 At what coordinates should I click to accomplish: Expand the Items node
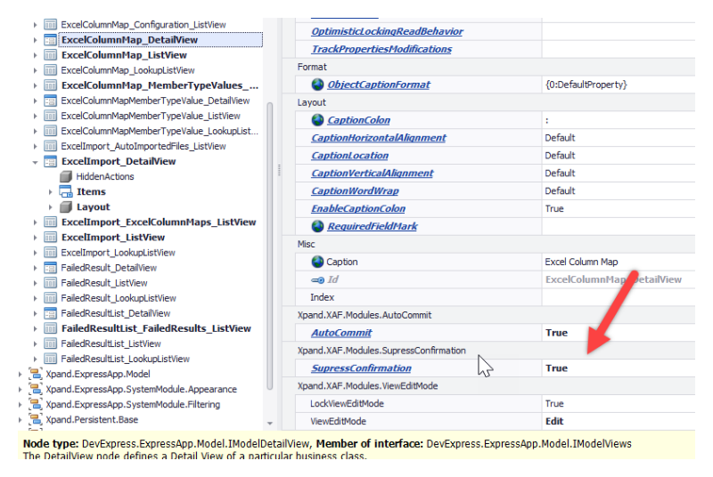[51, 192]
